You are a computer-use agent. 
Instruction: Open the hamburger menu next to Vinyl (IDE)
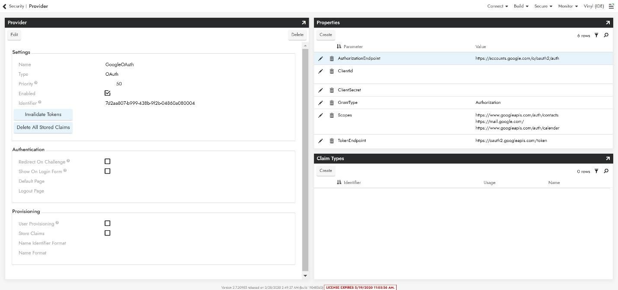tap(611, 6)
